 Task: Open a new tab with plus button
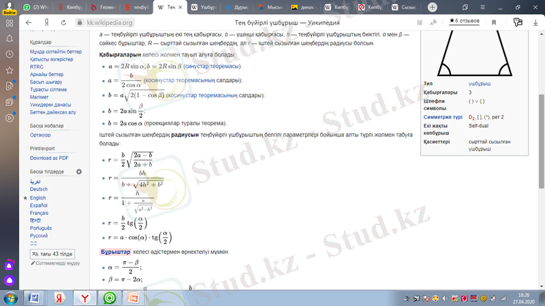click(433, 7)
